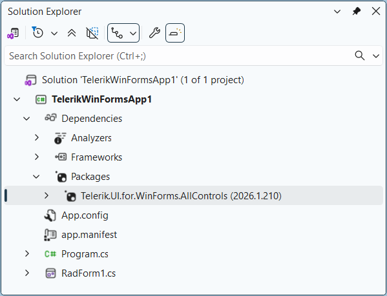Collapse the Packages node
Screen dimensions: 387x296
point(36,177)
